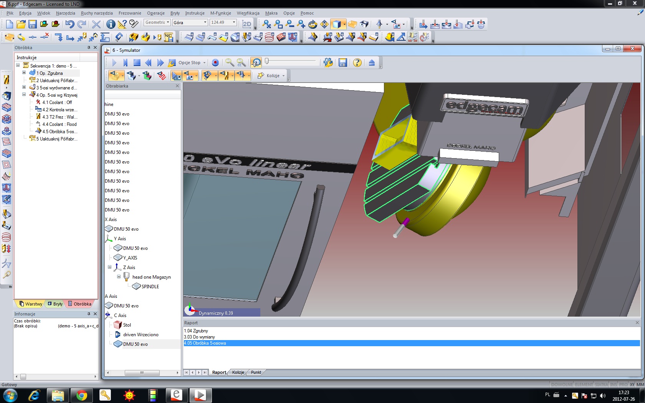Open the Pomoc menu

coord(307,13)
